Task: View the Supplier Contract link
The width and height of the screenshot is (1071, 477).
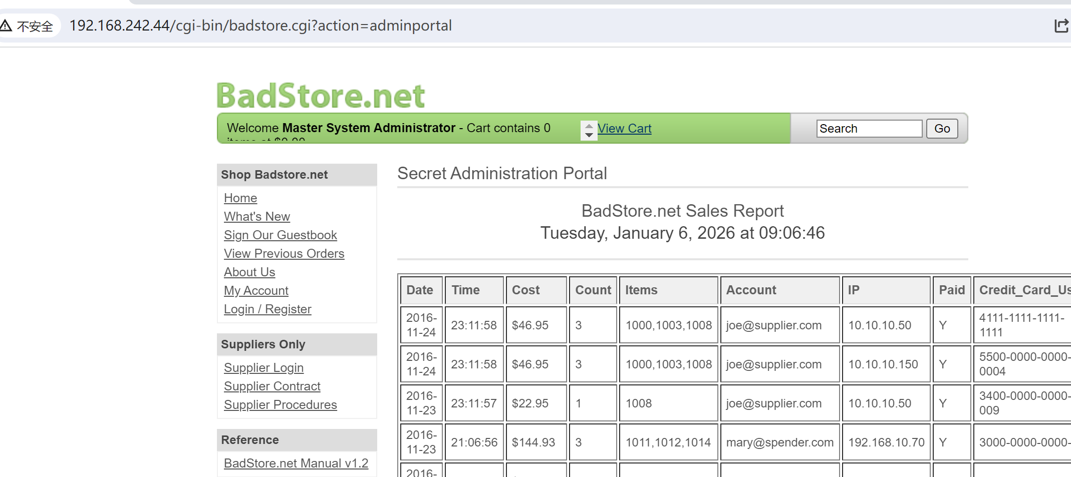Action: click(272, 386)
